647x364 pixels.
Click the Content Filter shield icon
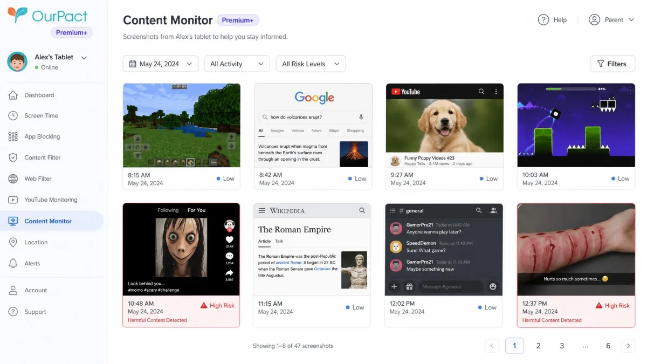coord(13,157)
